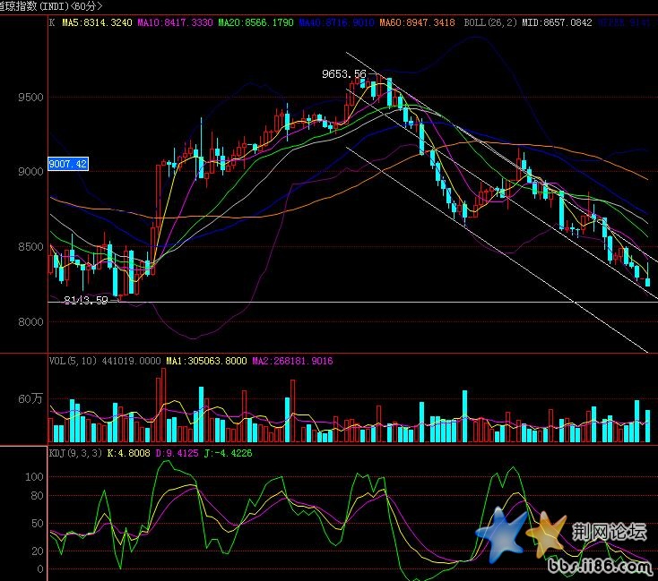The image size is (658, 581).
Task: Select the blue MA40 indicator label
Action: pyautogui.click(x=336, y=22)
